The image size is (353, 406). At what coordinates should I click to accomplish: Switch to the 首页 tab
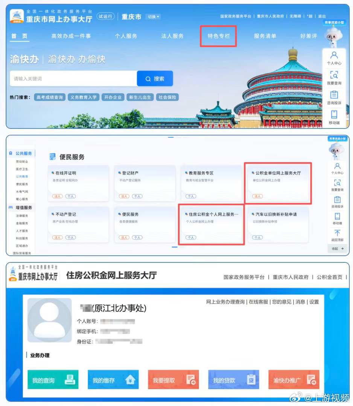click(20, 36)
